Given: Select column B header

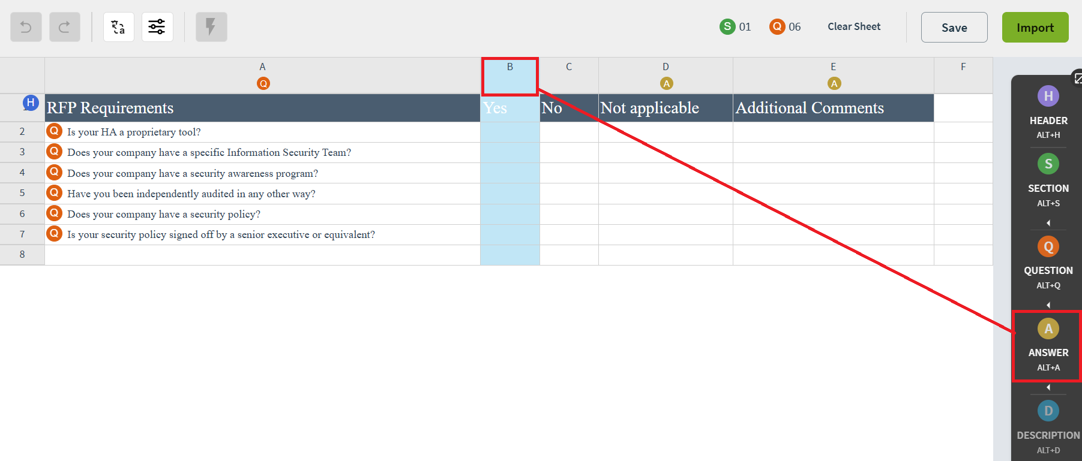Looking at the screenshot, I should click(x=509, y=76).
